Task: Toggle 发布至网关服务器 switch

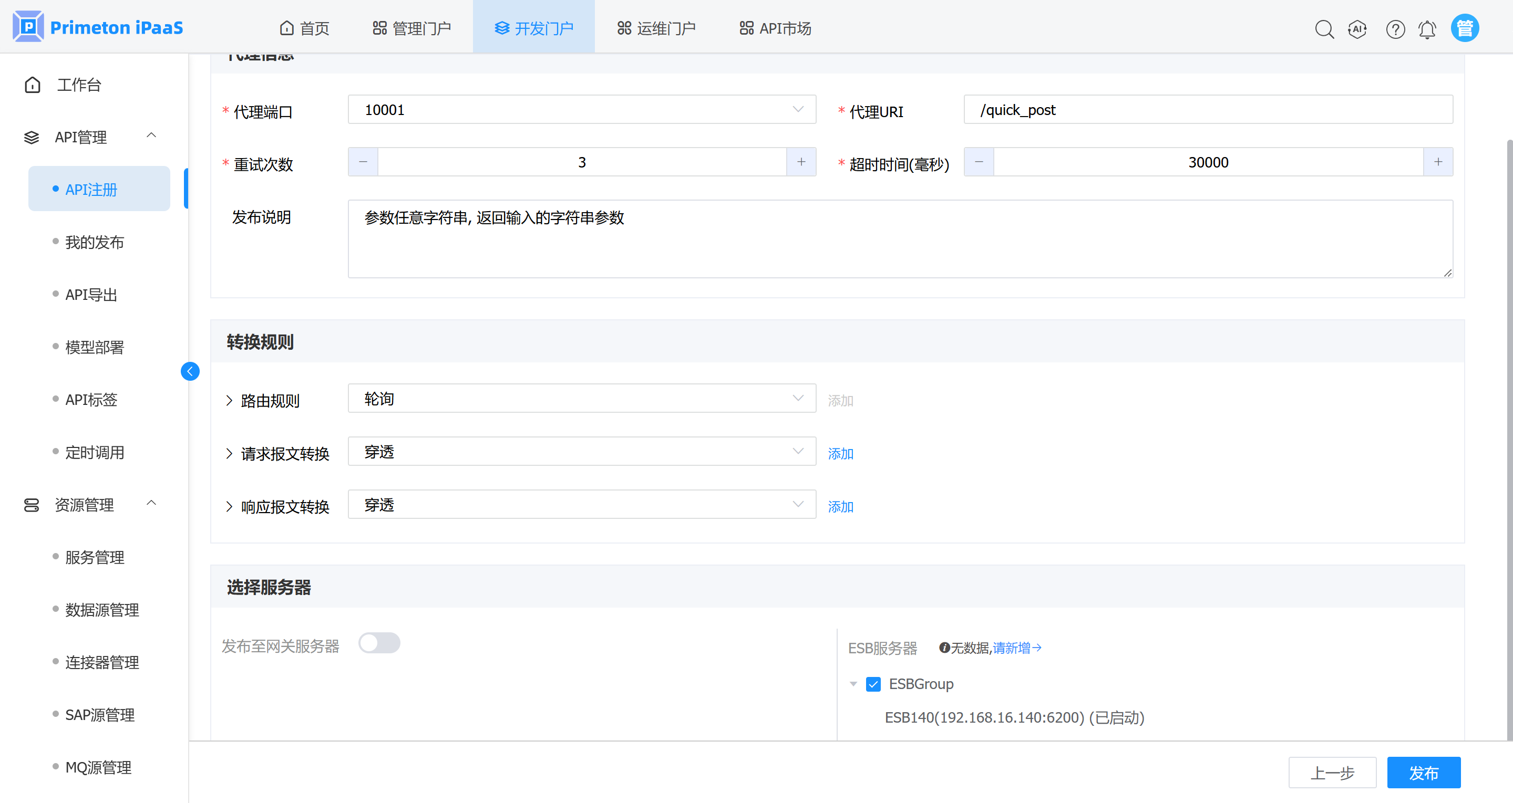Action: pyautogui.click(x=379, y=643)
